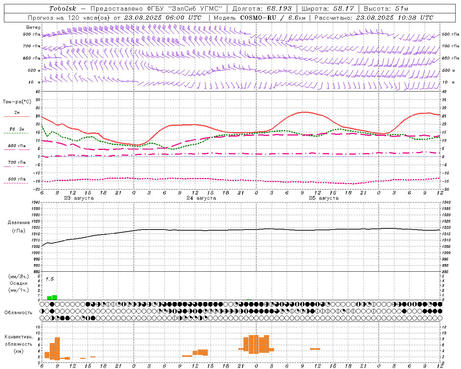Click the 'Давление' pressure panel label
461x369 pixels.
[x=19, y=223]
